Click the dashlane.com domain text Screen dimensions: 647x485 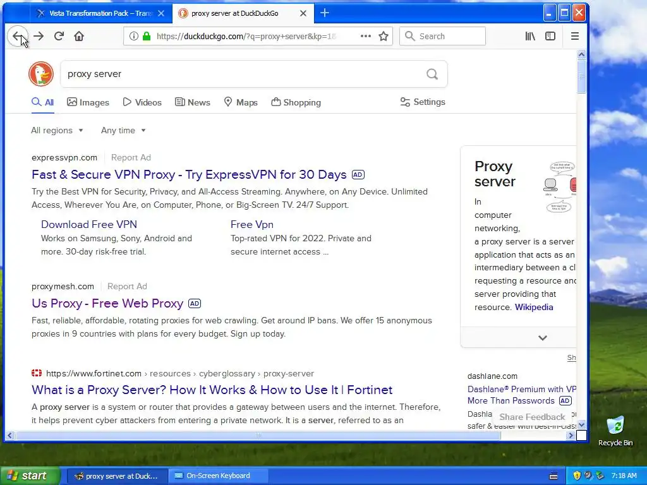click(492, 376)
